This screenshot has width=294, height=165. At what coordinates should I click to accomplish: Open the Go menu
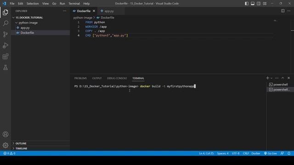click(x=54, y=4)
